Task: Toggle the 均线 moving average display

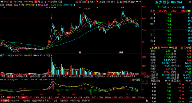Action: click(108, 2)
